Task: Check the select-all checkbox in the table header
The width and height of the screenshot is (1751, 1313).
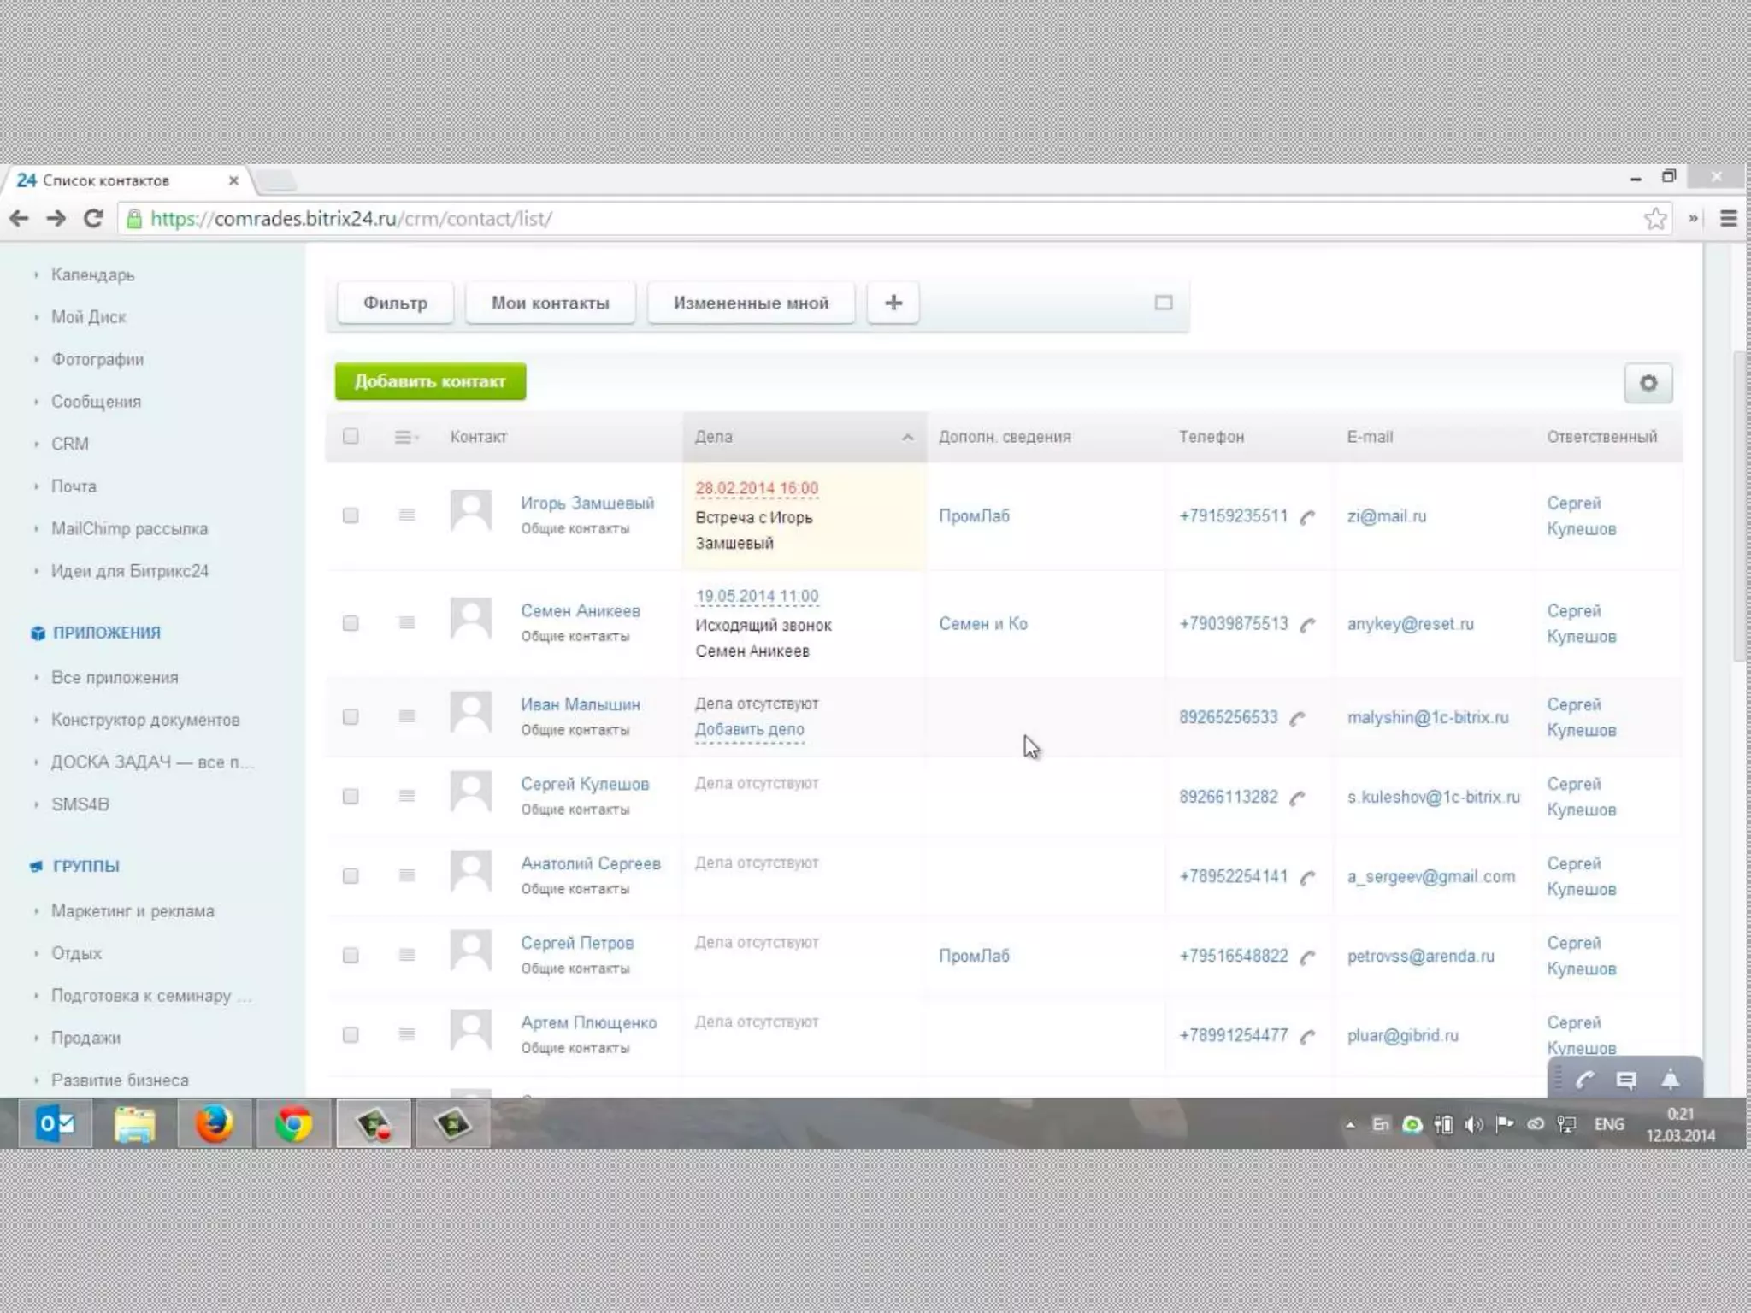Action: [x=351, y=437]
